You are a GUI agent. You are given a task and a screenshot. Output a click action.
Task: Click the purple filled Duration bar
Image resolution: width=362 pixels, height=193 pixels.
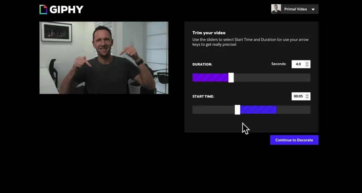coord(210,77)
